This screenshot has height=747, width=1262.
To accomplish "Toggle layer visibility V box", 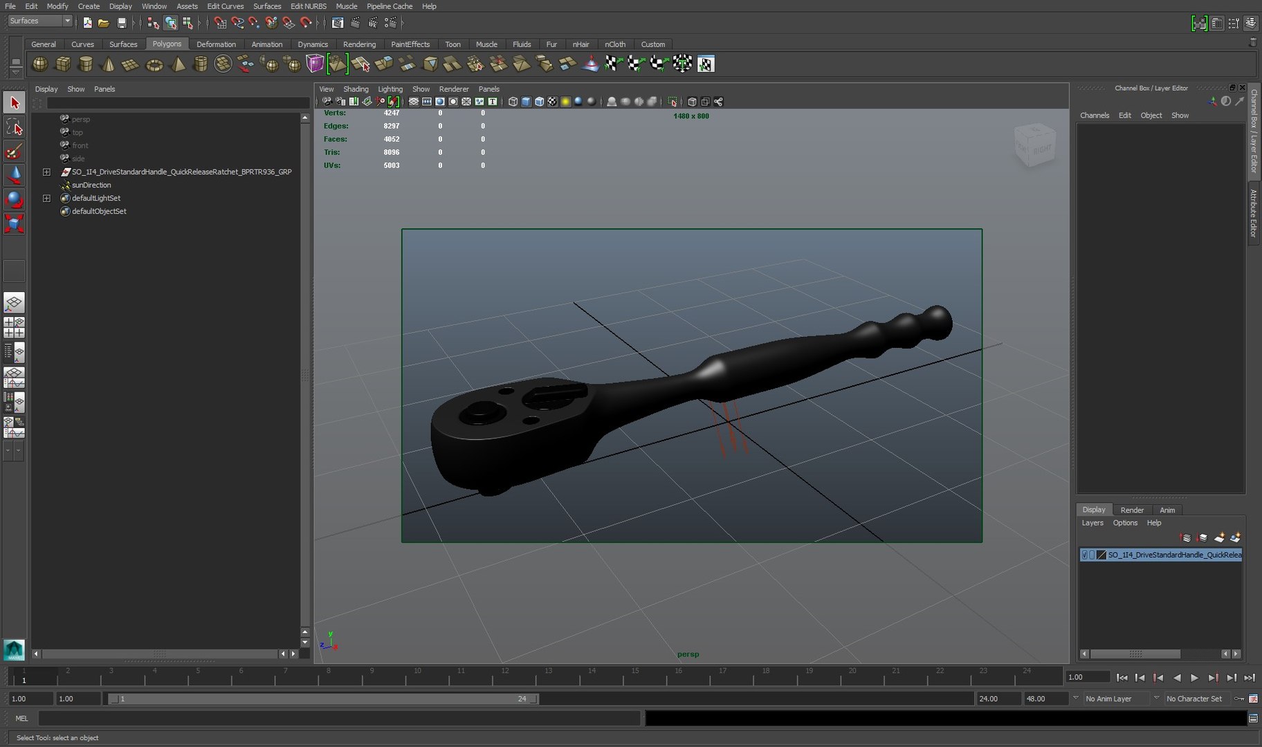I will pyautogui.click(x=1084, y=555).
